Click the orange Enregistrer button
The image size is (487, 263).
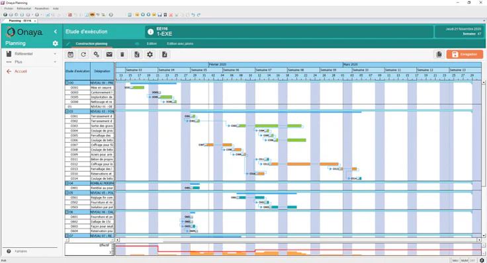point(465,55)
